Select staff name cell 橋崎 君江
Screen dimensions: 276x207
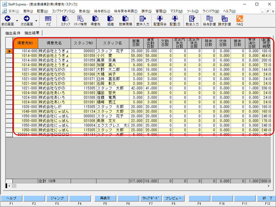pyautogui.click(x=113, y=102)
